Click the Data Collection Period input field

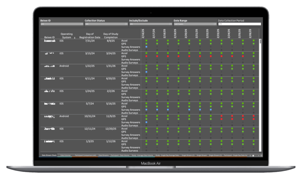(x=239, y=24)
